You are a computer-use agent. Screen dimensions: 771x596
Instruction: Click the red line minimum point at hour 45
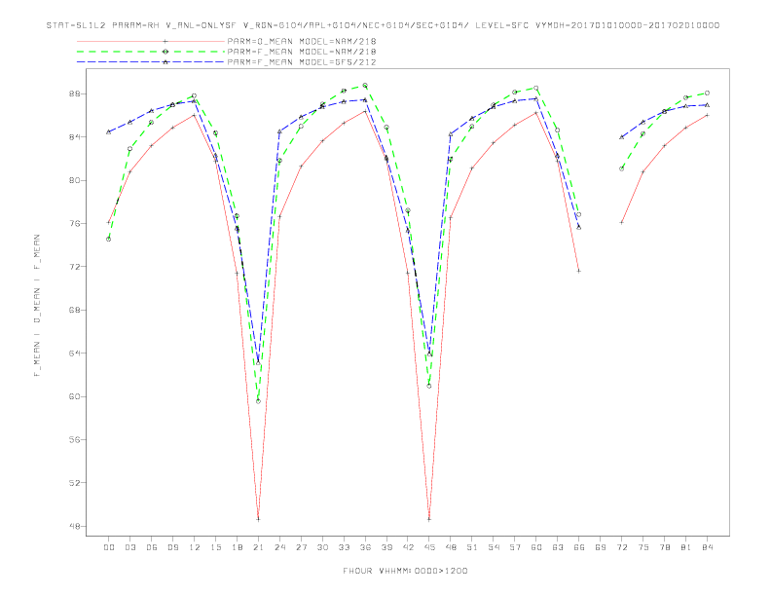click(429, 519)
